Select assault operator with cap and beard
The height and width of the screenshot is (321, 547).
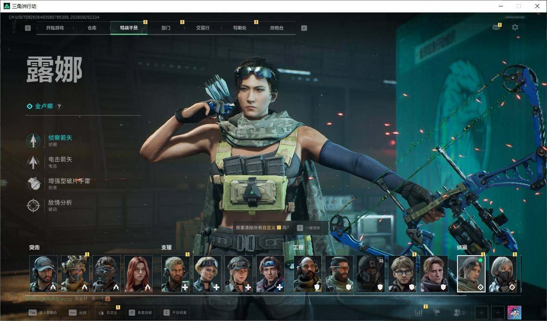pyautogui.click(x=43, y=274)
